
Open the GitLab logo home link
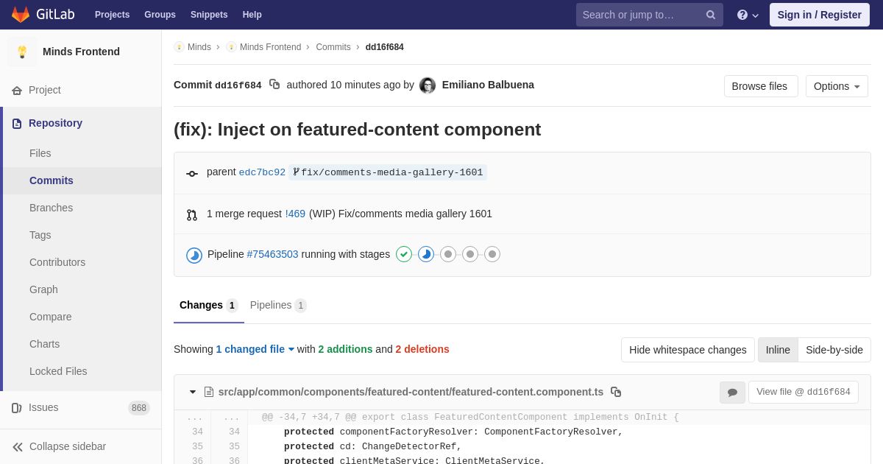click(42, 15)
